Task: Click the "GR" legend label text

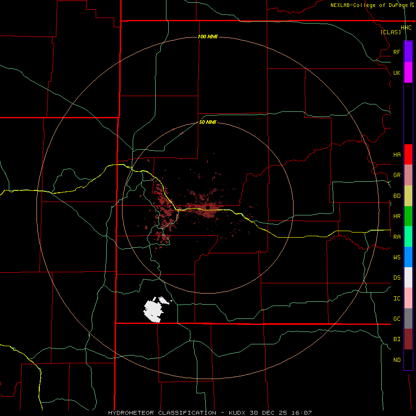Action: [397, 175]
